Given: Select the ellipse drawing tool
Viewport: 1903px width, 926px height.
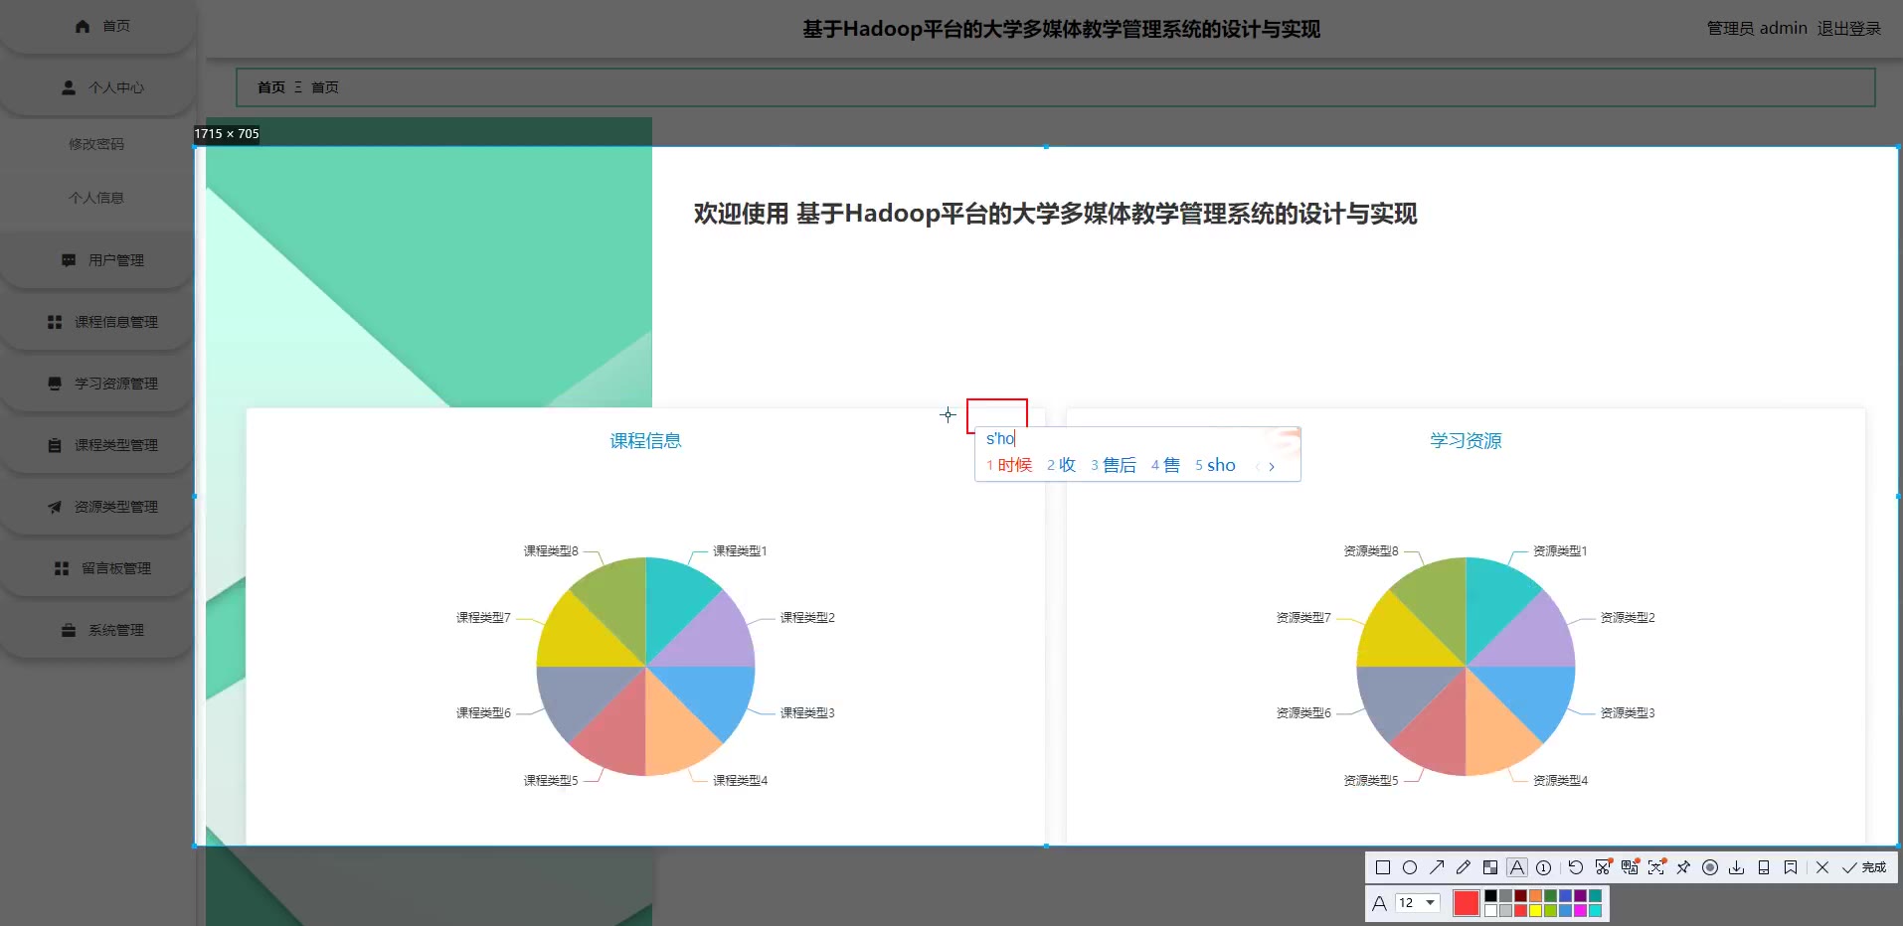Looking at the screenshot, I should tap(1410, 867).
